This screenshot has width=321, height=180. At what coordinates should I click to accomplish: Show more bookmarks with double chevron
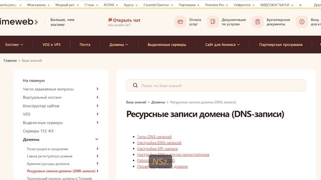point(300,5)
